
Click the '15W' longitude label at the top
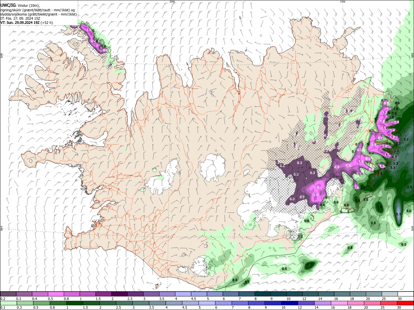tap(343, 2)
